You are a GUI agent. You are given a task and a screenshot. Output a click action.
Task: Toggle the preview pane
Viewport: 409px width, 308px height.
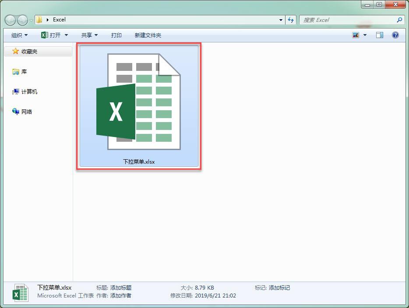pos(380,35)
